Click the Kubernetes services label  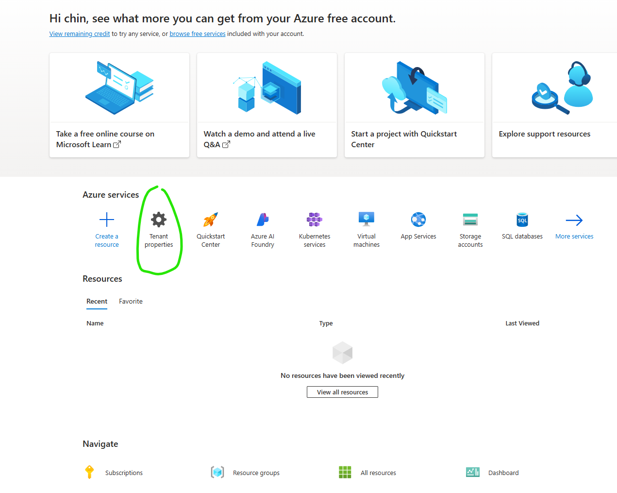point(315,240)
